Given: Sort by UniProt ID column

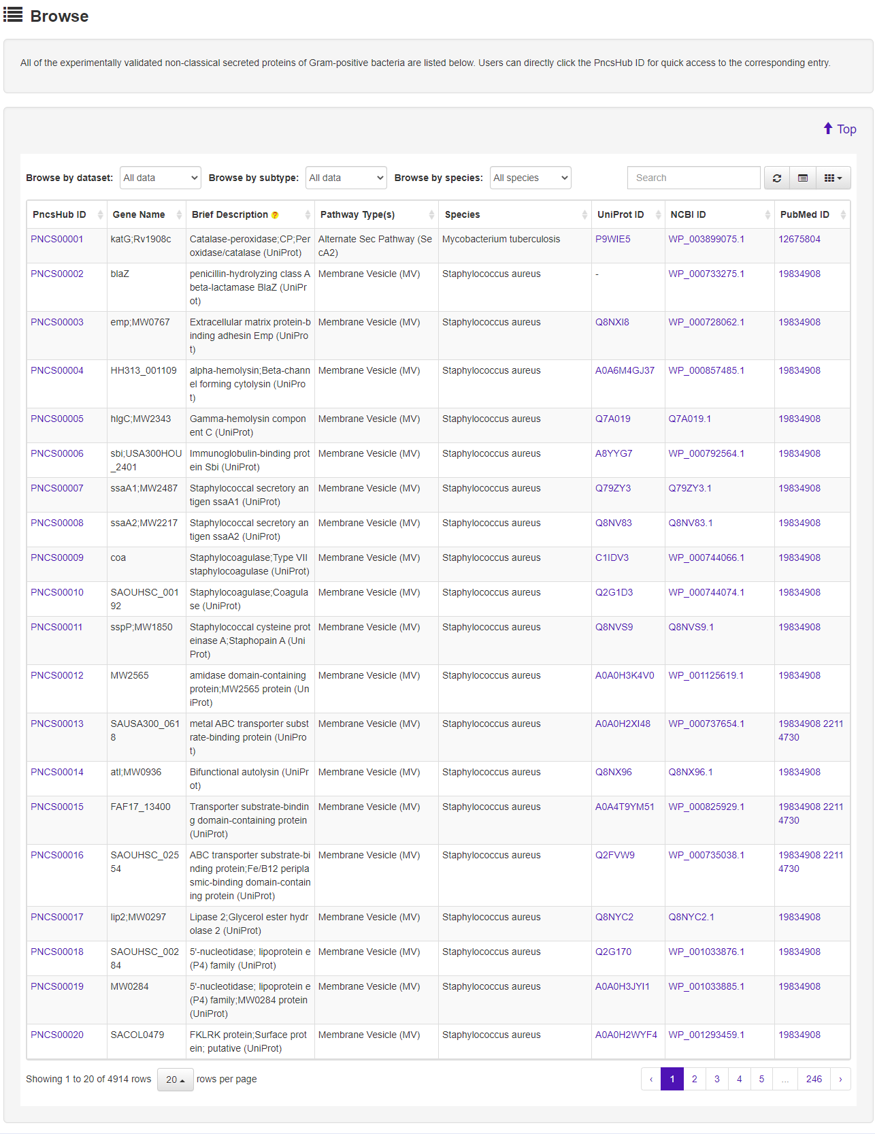Looking at the screenshot, I should click(620, 214).
